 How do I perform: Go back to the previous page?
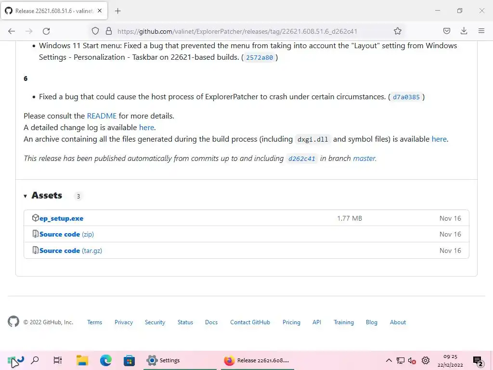coord(12,31)
